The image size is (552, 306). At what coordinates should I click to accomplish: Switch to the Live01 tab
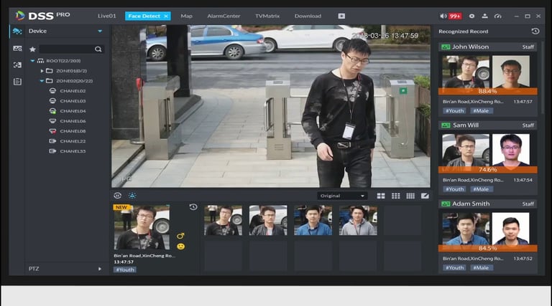pyautogui.click(x=106, y=16)
